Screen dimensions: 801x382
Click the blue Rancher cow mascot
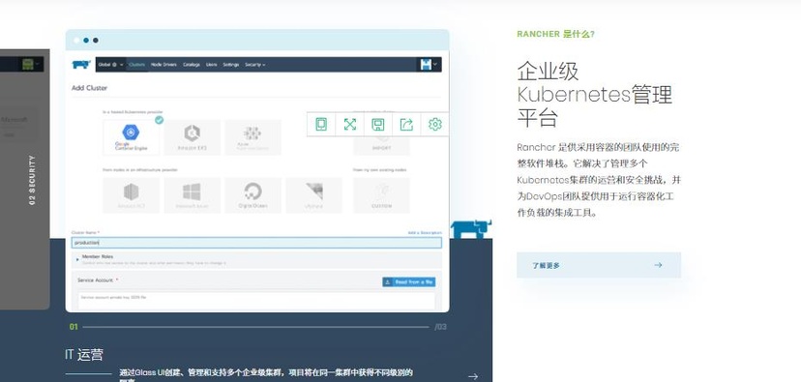coord(471,229)
